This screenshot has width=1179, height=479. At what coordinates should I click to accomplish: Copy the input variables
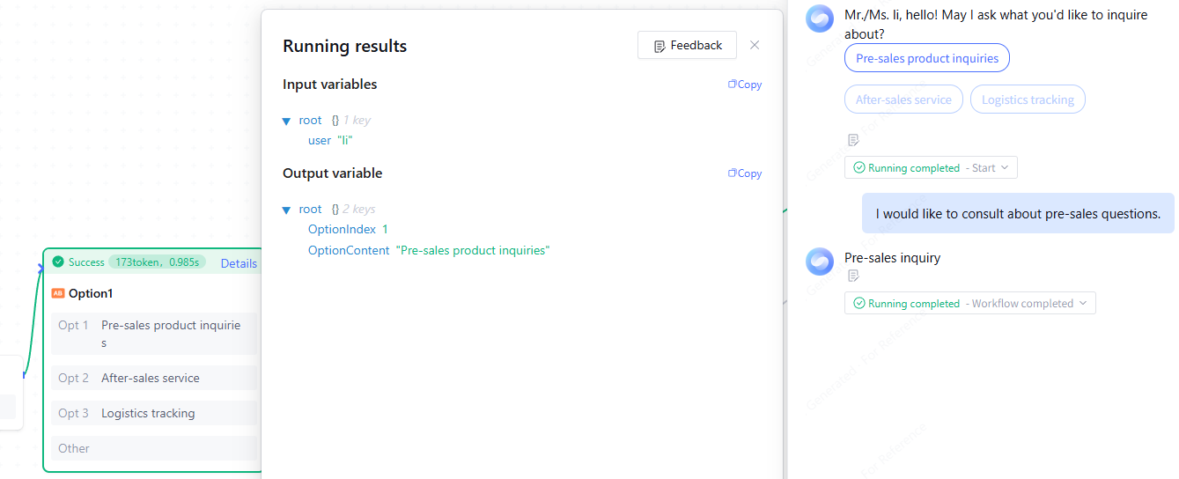[745, 85]
